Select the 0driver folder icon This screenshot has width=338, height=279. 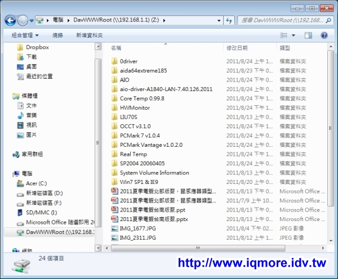coord(114,61)
